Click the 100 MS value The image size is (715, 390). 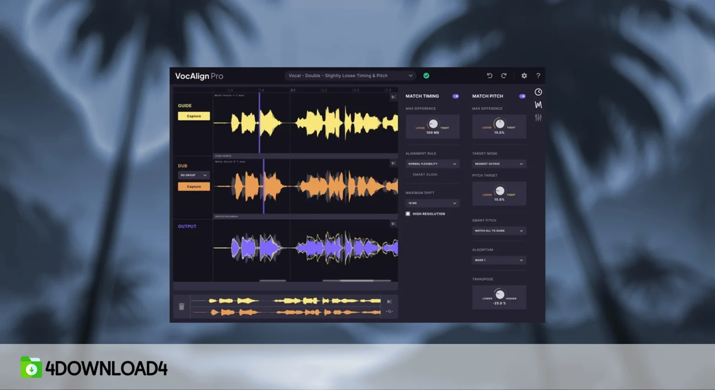(432, 132)
